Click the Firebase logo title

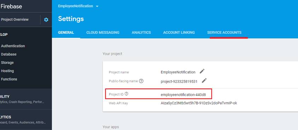[x=11, y=6]
